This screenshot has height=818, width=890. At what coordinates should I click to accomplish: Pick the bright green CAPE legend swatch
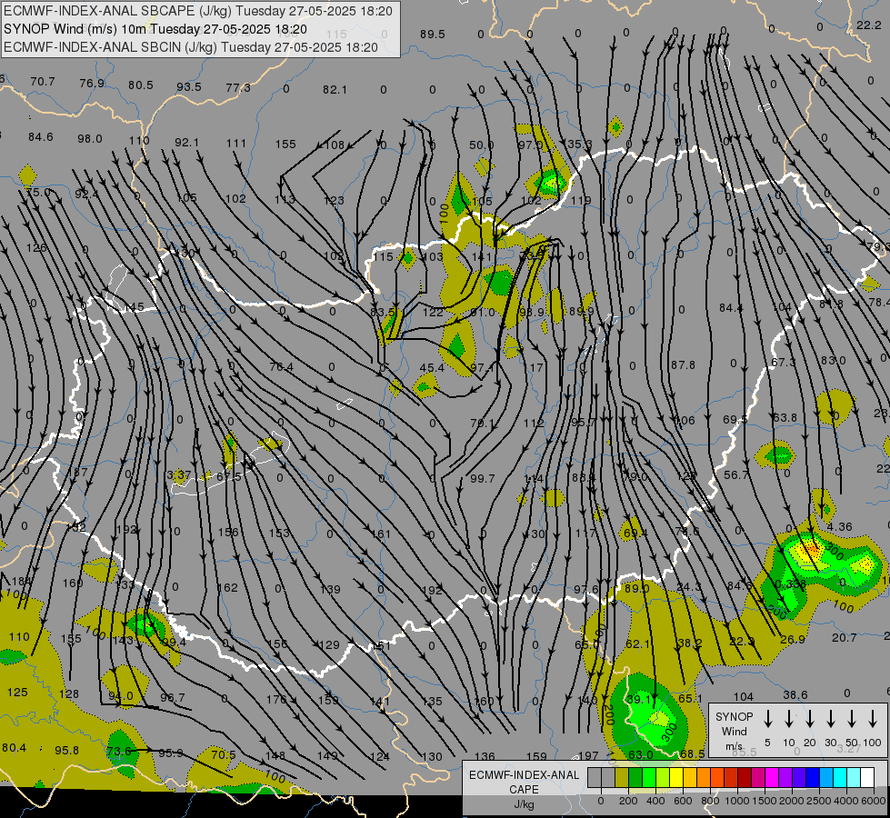coord(649,778)
